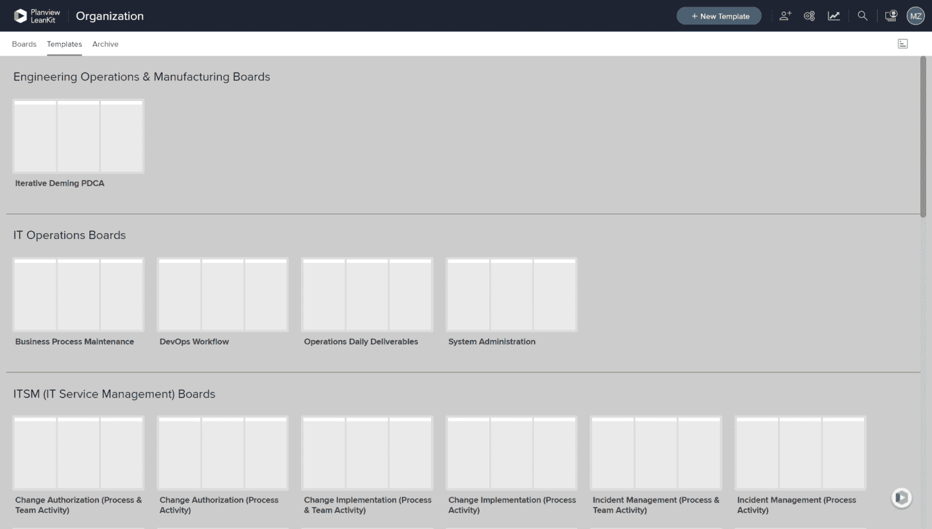The width and height of the screenshot is (932, 529).
Task: Click the floating play help button
Action: (902, 497)
